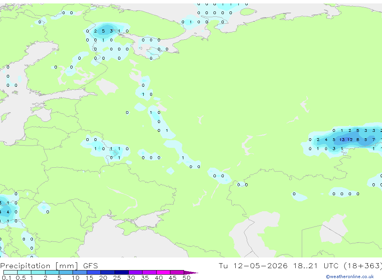Select the arrow tip beyond 50 mm
Screen dimensions: 382x280
pos(191,272)
